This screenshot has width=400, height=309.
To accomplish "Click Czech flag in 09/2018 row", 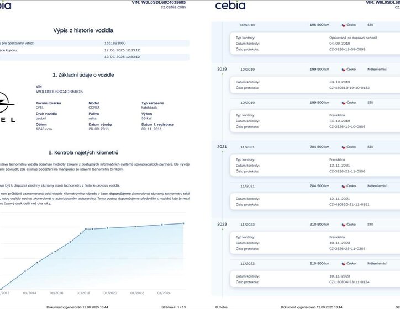I will [x=344, y=25].
